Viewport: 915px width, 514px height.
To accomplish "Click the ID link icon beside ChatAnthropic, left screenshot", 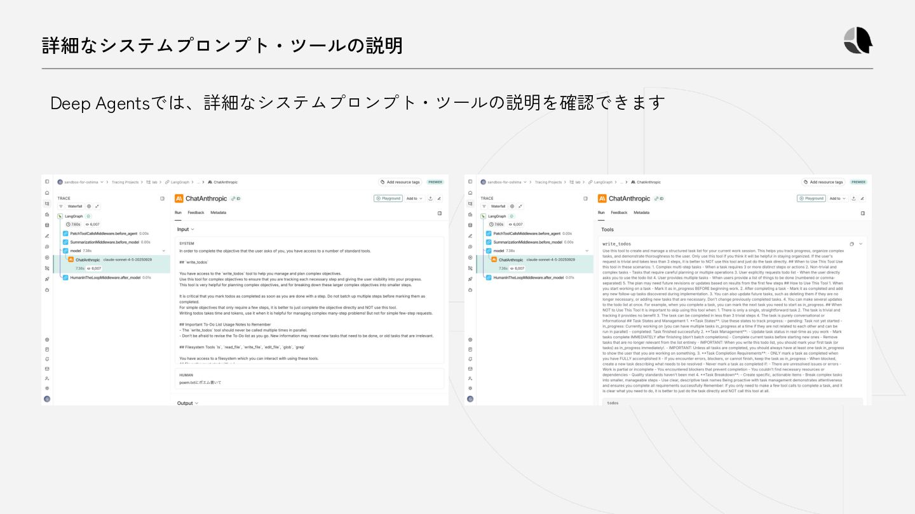I will point(235,199).
